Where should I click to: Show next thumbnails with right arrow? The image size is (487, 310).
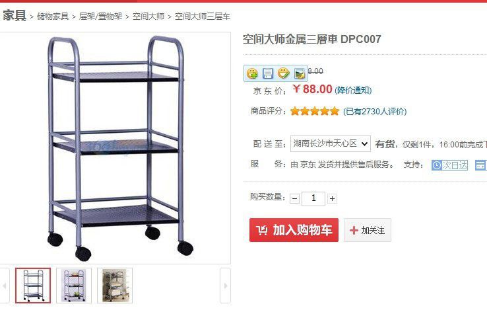click(226, 286)
